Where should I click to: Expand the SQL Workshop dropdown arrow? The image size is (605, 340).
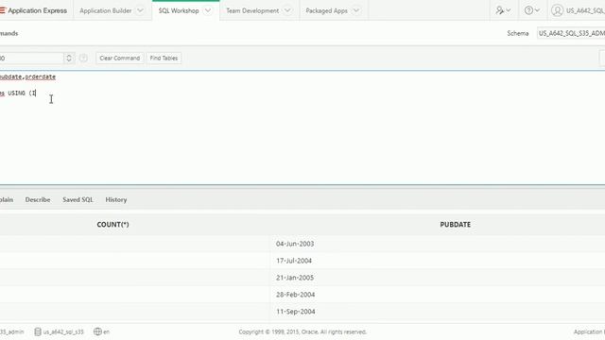(x=208, y=10)
